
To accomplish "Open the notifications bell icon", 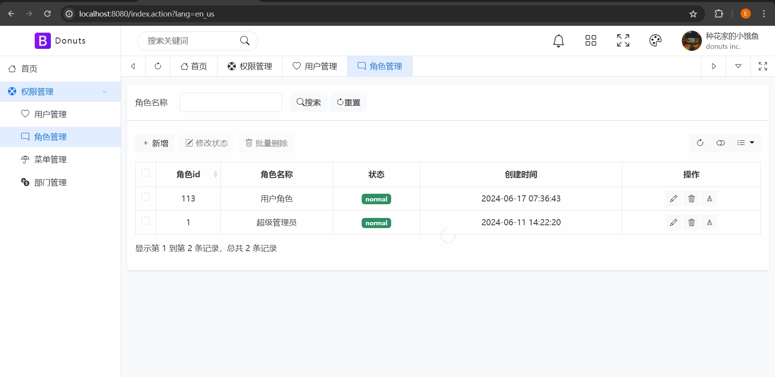I will [558, 41].
